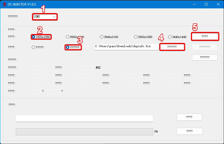Click the button beside the 0% progress bar
The width and height of the screenshot is (224, 144).
tap(190, 131)
